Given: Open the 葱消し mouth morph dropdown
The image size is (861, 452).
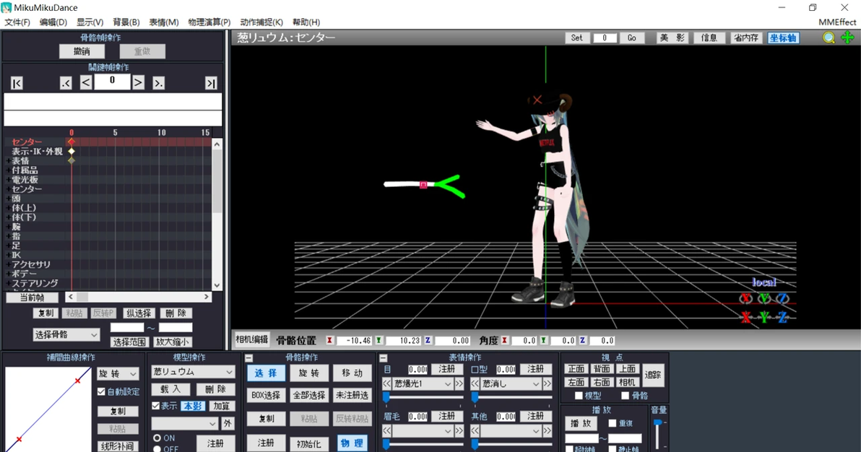Looking at the screenshot, I should pyautogui.click(x=511, y=383).
